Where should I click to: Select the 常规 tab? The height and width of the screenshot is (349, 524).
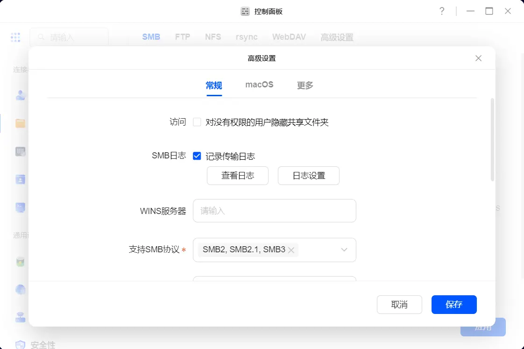(214, 85)
